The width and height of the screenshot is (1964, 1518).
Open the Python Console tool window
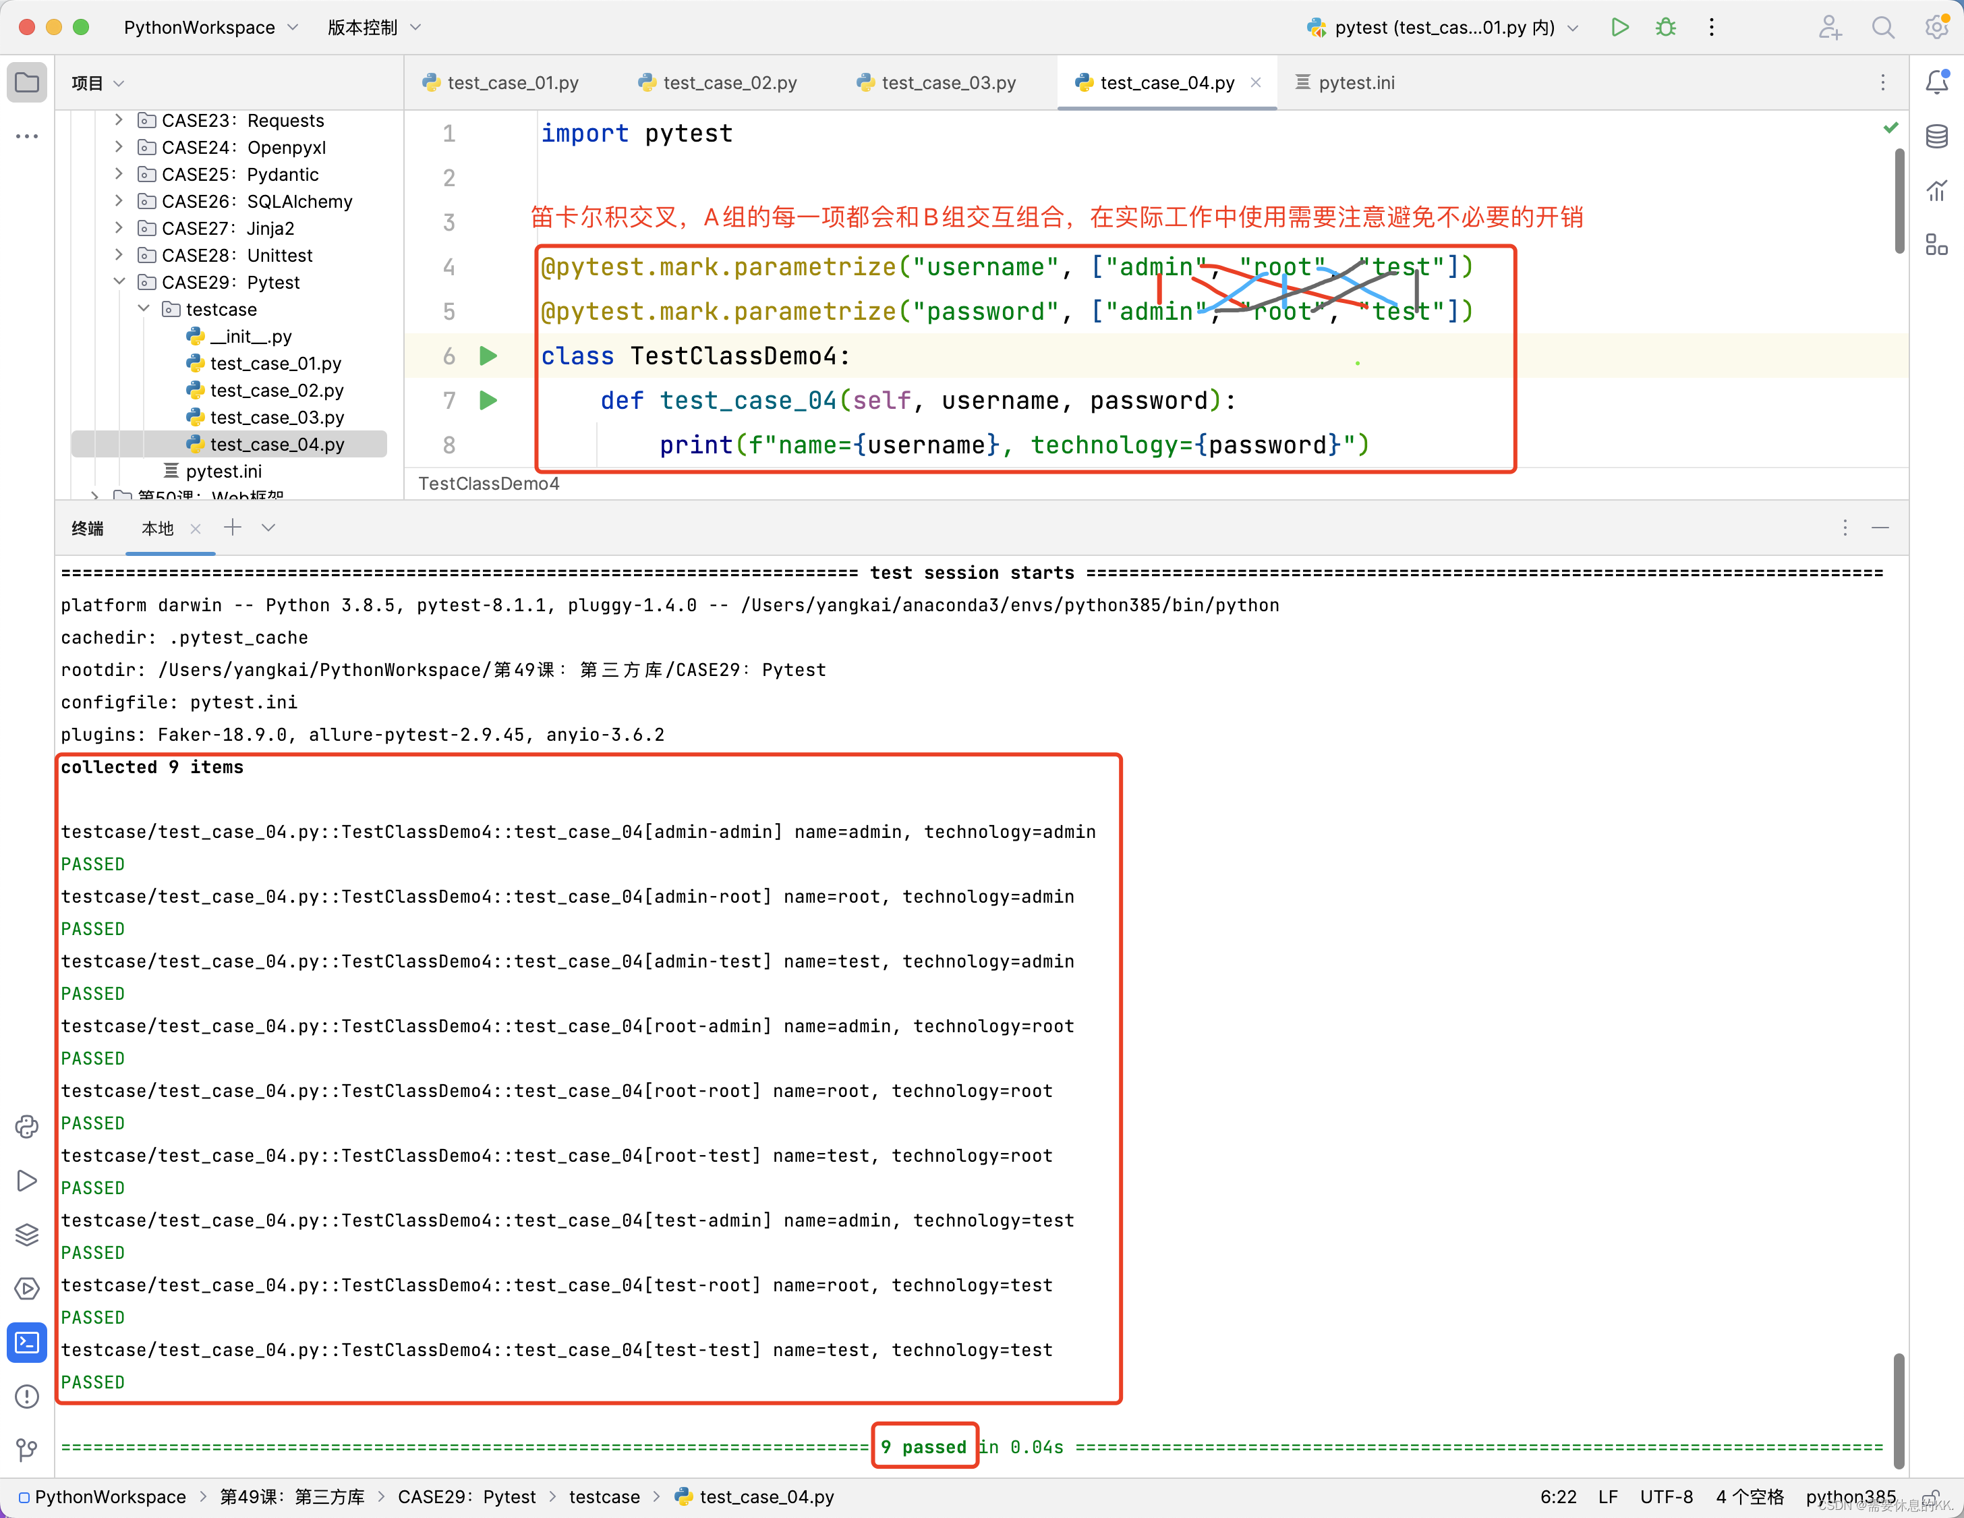point(27,1127)
